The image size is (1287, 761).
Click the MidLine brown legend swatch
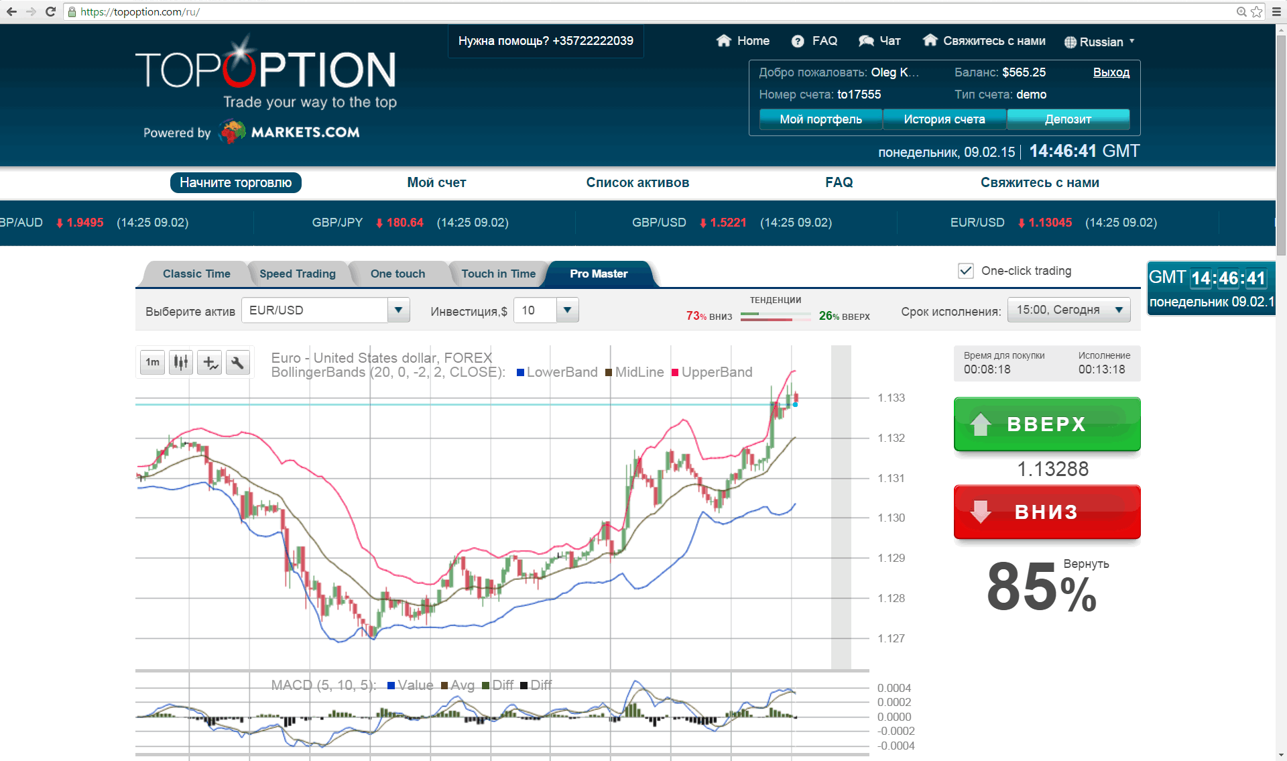pos(609,373)
